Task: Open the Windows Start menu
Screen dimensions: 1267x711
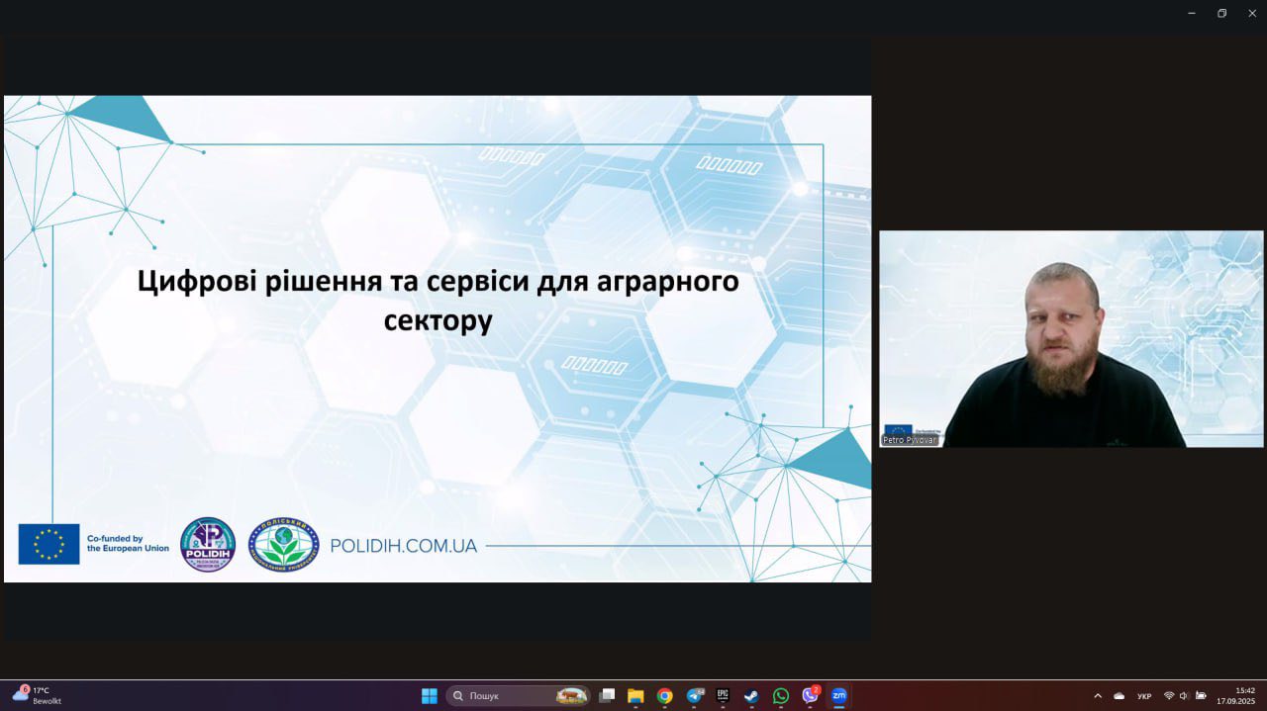Action: point(430,696)
